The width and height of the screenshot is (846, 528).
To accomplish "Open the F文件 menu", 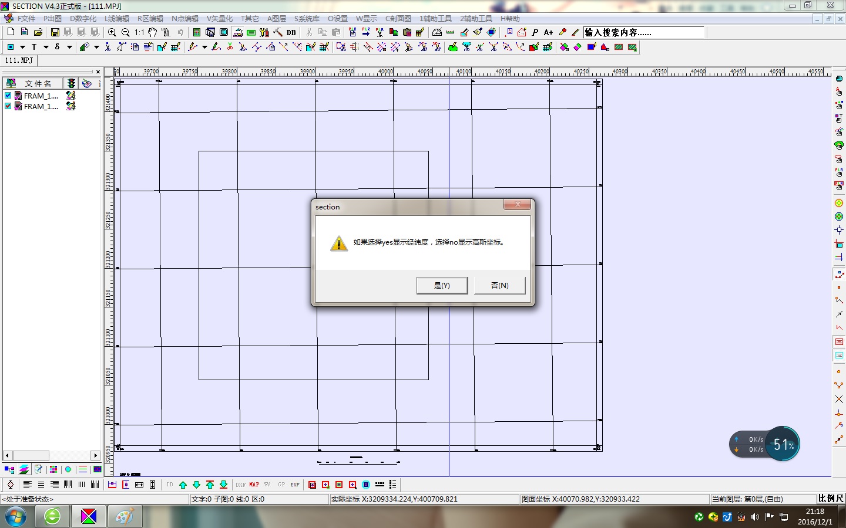I will (26, 19).
